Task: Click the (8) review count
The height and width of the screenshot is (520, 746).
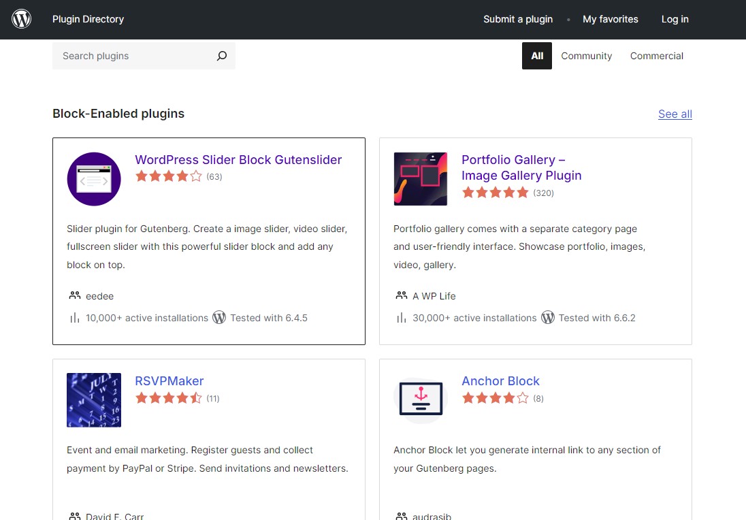Action: [x=538, y=399]
